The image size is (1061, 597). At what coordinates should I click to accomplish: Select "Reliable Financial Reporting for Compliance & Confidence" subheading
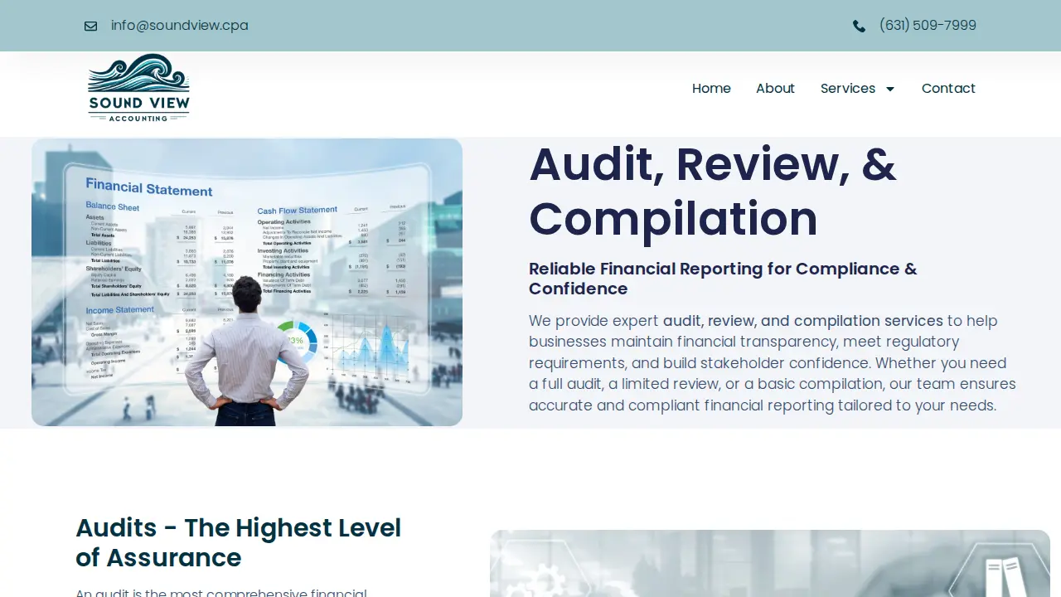[x=723, y=279]
